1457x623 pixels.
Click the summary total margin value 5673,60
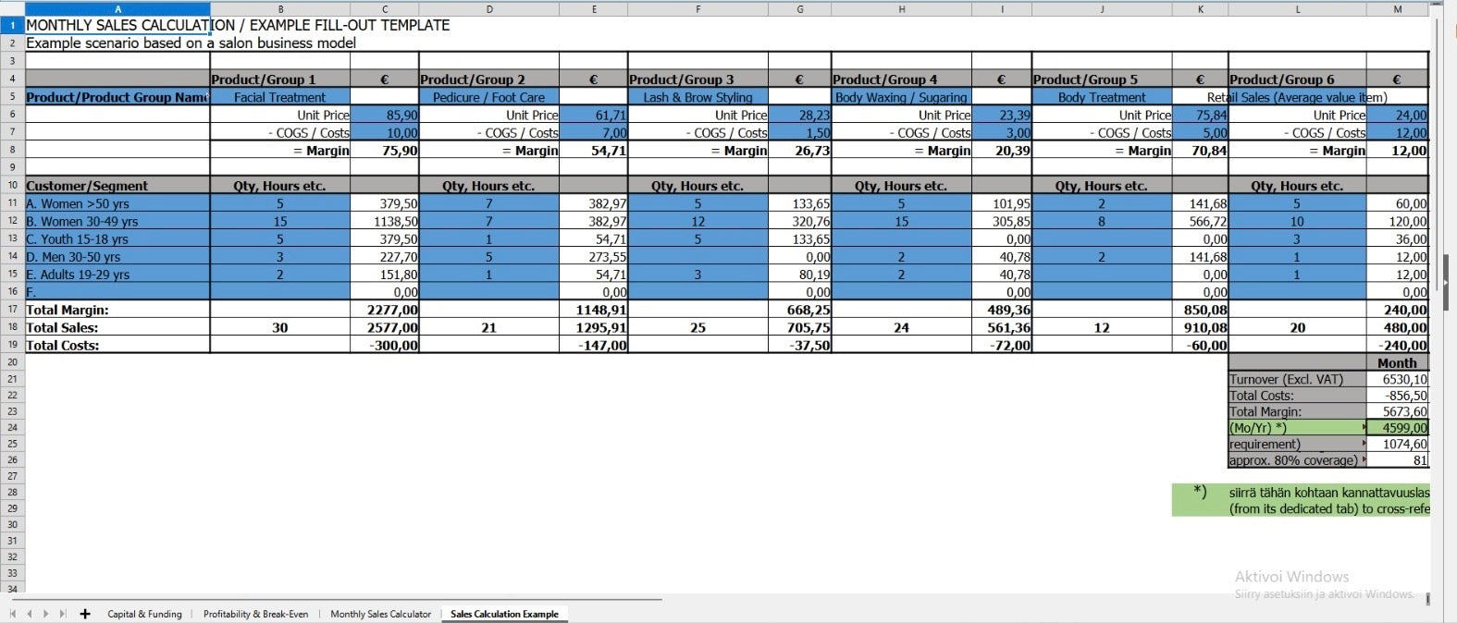pos(1397,411)
